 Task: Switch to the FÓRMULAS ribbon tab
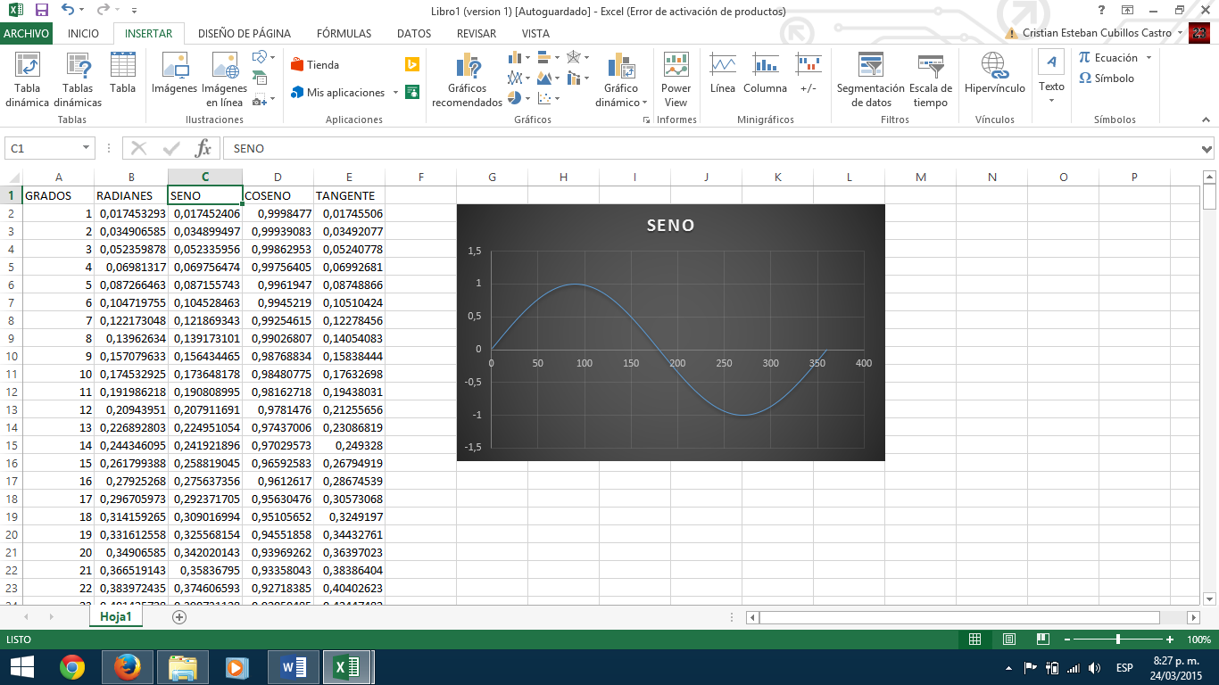[x=344, y=33]
